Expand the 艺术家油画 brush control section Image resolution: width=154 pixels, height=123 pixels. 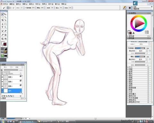pyautogui.click(x=128, y=98)
